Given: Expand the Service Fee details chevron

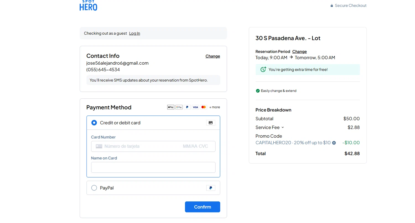Looking at the screenshot, I should 282,127.
